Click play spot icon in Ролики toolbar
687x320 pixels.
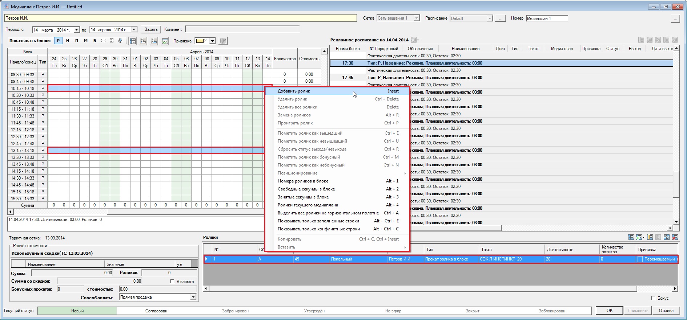click(x=631, y=237)
